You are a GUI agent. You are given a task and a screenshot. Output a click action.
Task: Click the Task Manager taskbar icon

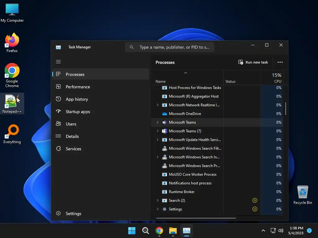[x=187, y=231]
